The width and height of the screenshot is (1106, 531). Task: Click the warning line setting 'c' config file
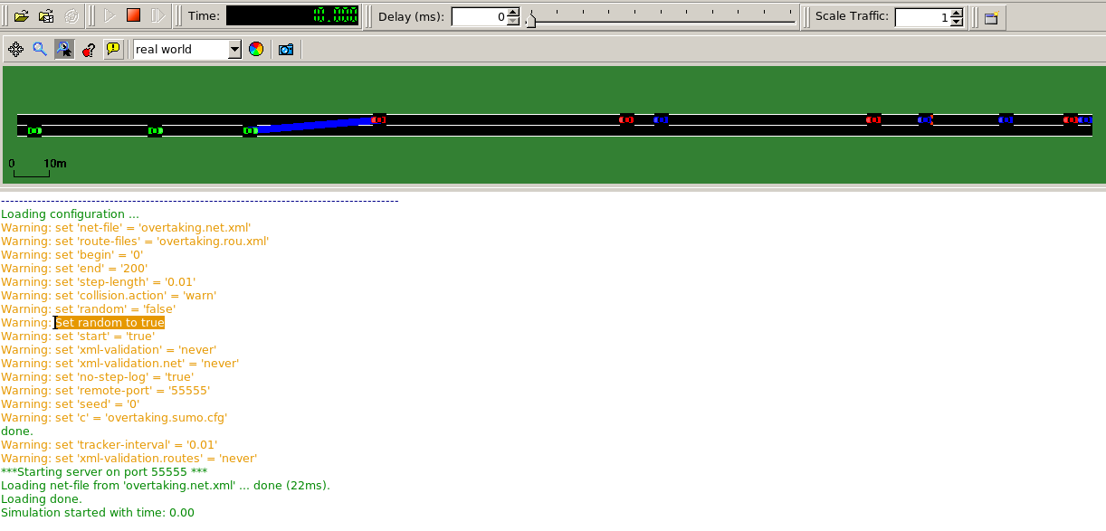pos(114,418)
